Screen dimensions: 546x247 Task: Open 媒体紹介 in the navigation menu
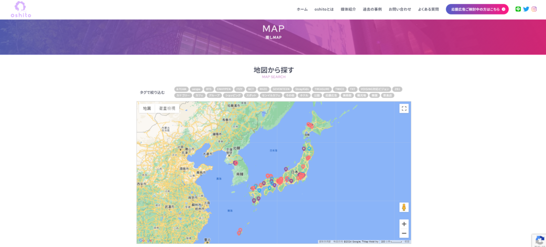click(x=348, y=9)
